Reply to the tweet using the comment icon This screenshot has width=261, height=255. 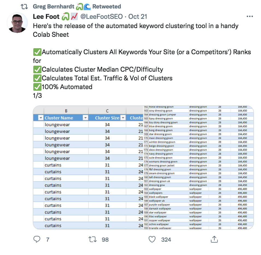pyautogui.click(x=37, y=240)
